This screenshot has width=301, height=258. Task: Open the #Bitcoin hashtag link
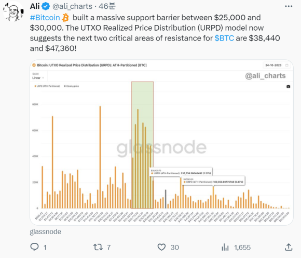point(45,18)
